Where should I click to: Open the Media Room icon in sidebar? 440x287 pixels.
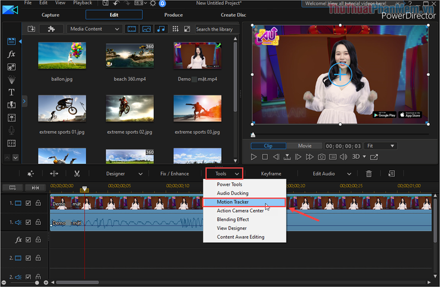[x=11, y=41]
